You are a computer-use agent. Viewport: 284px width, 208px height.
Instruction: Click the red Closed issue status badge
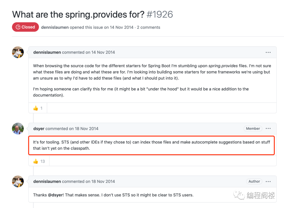coord(25,27)
